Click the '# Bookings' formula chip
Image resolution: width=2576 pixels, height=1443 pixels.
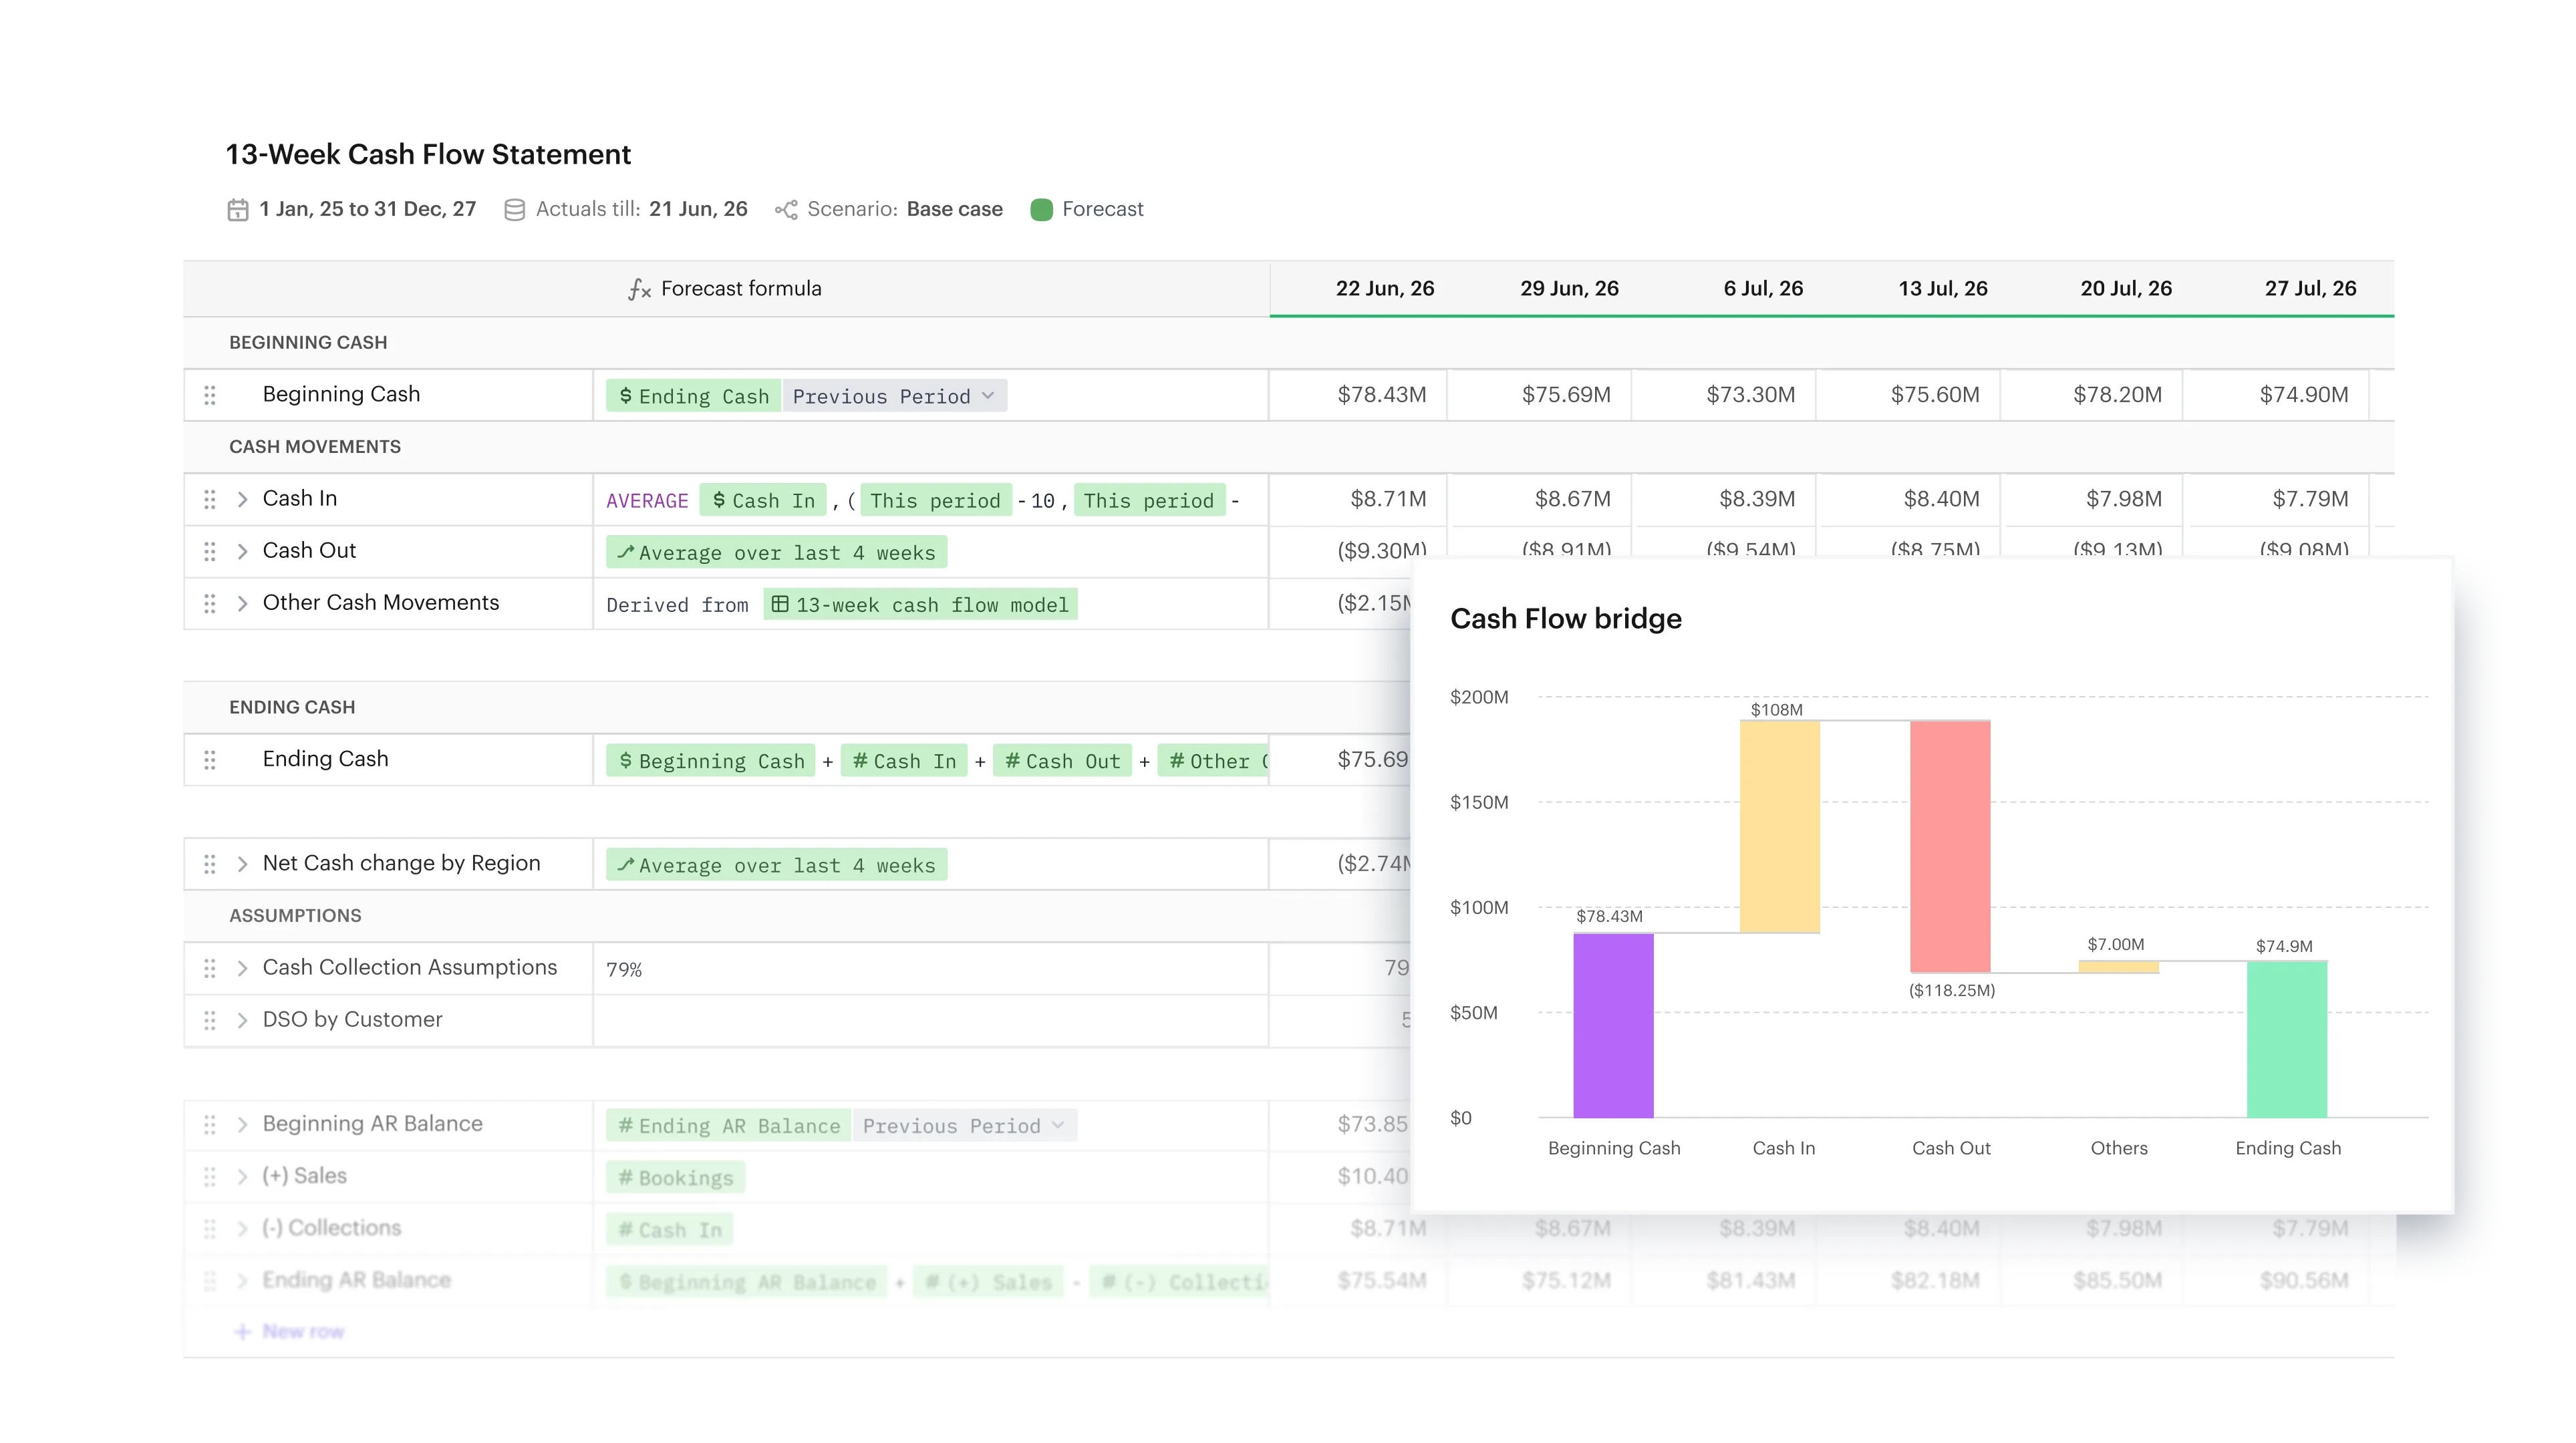675,1177
